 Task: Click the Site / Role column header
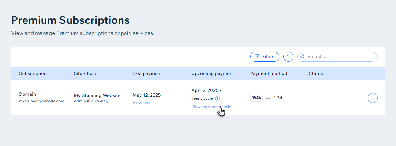click(85, 73)
